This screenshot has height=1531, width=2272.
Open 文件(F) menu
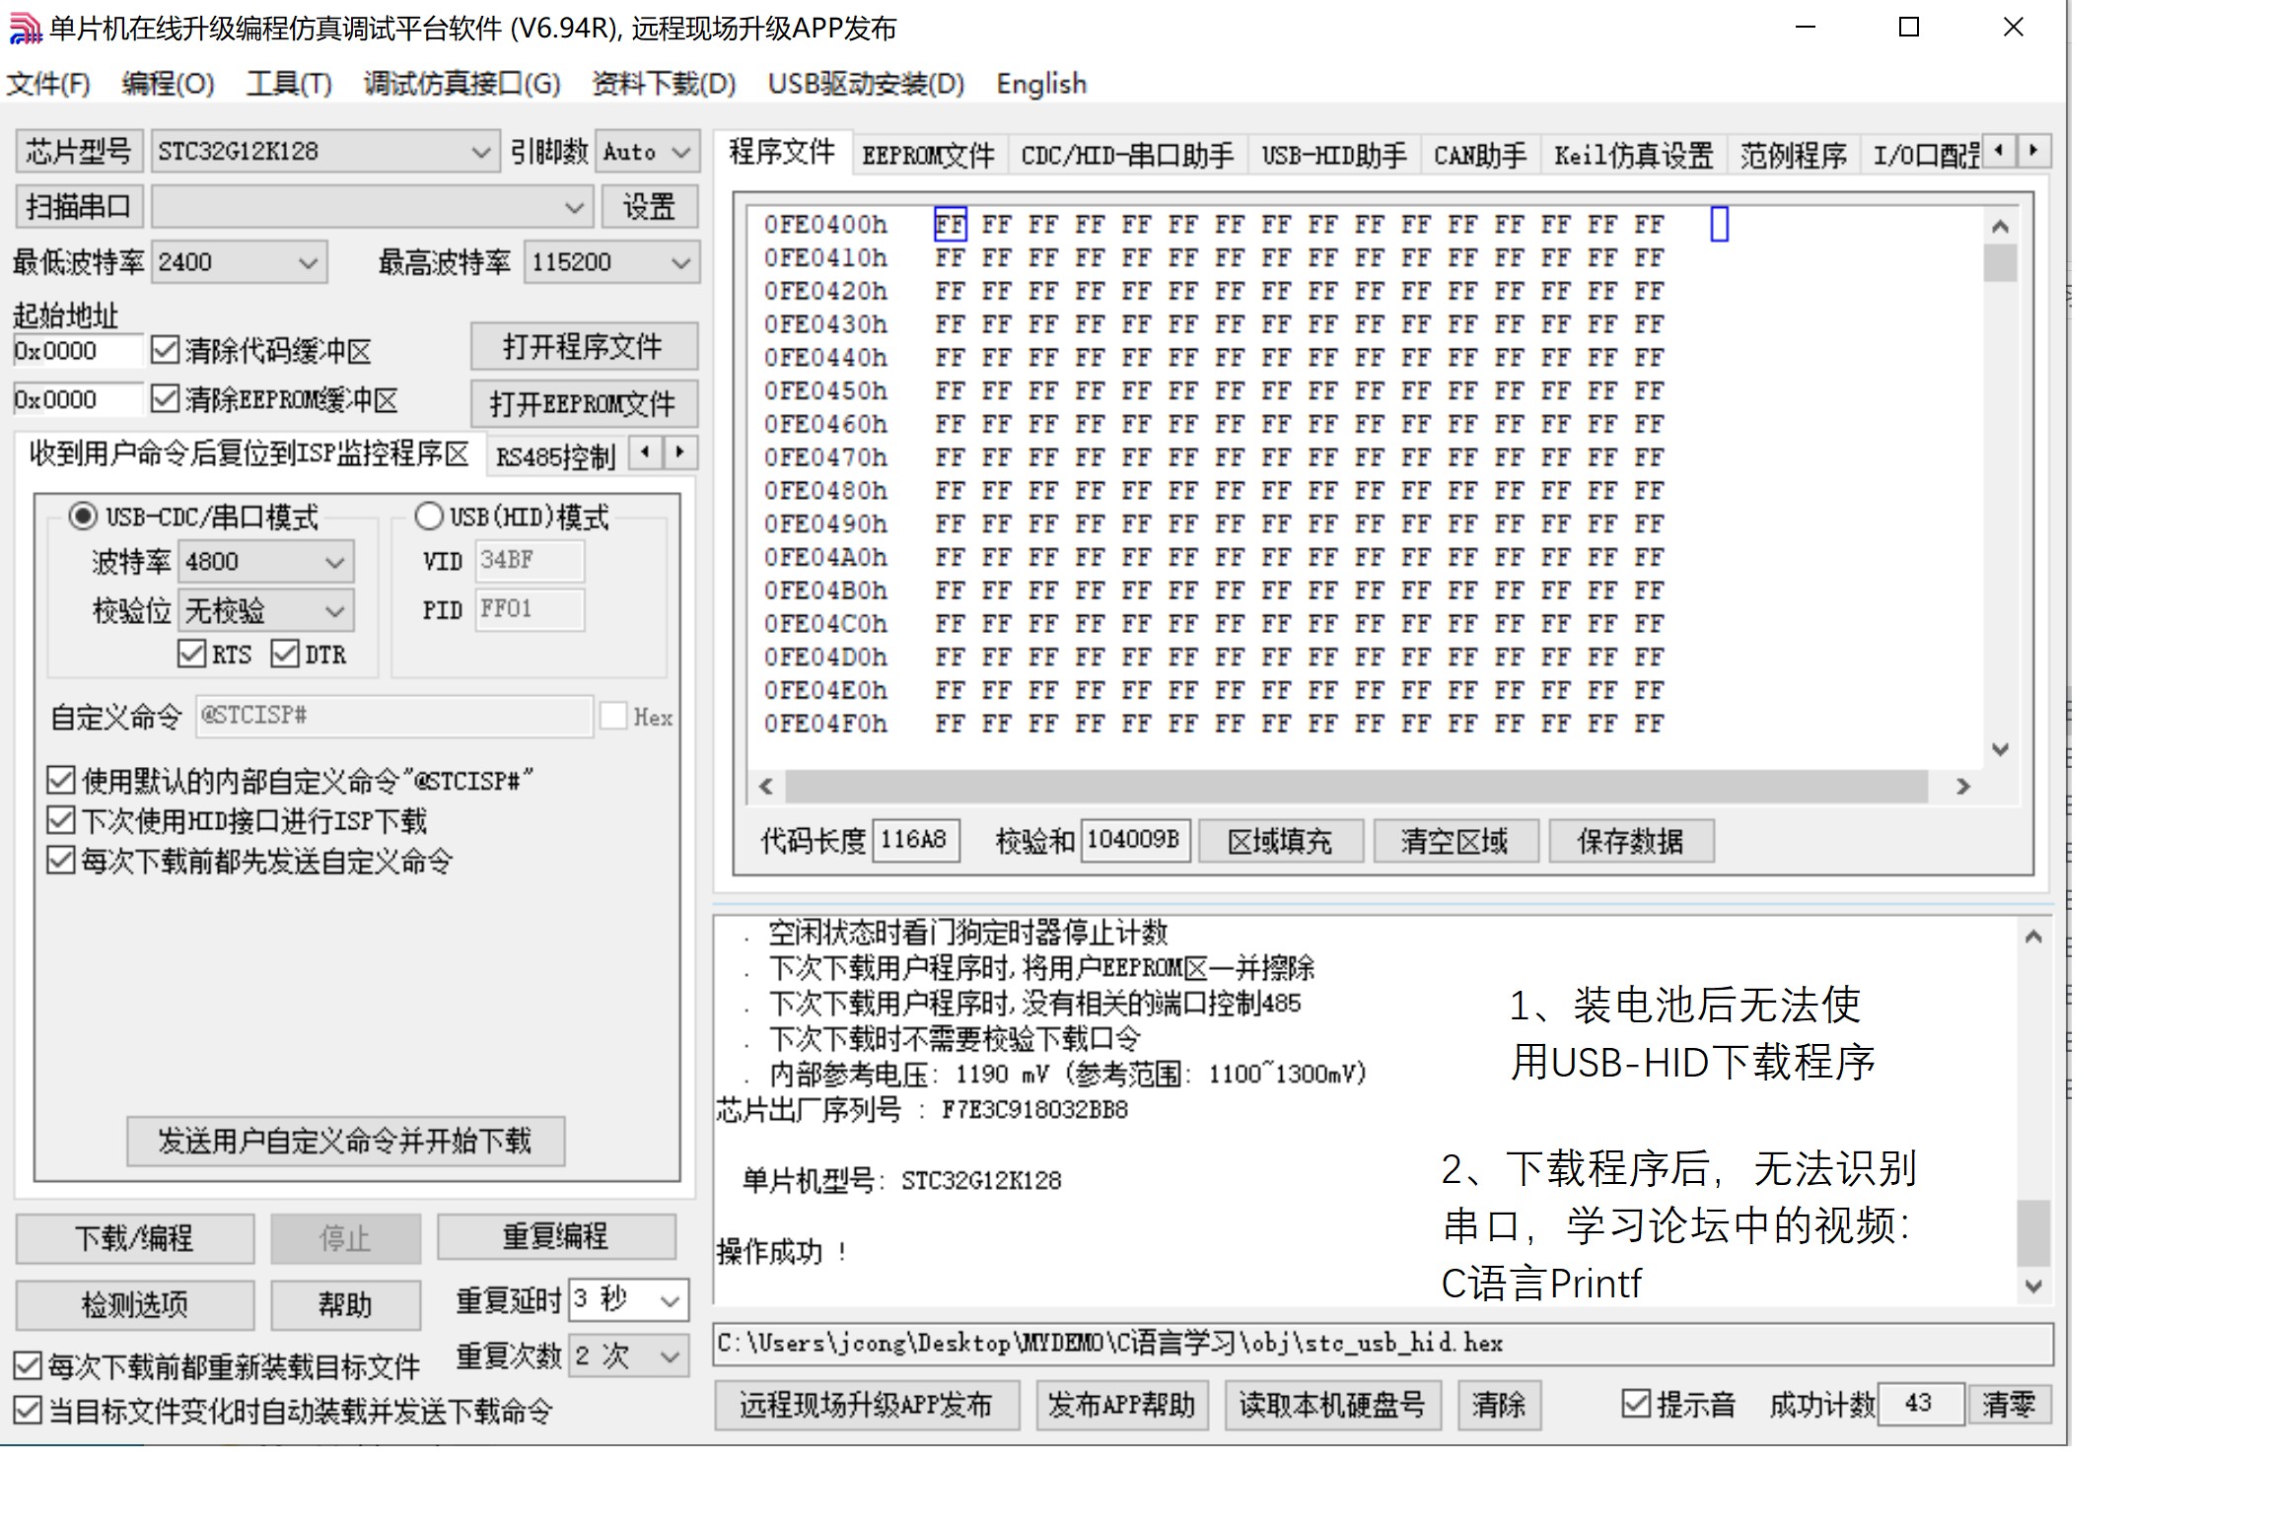pos(48,84)
